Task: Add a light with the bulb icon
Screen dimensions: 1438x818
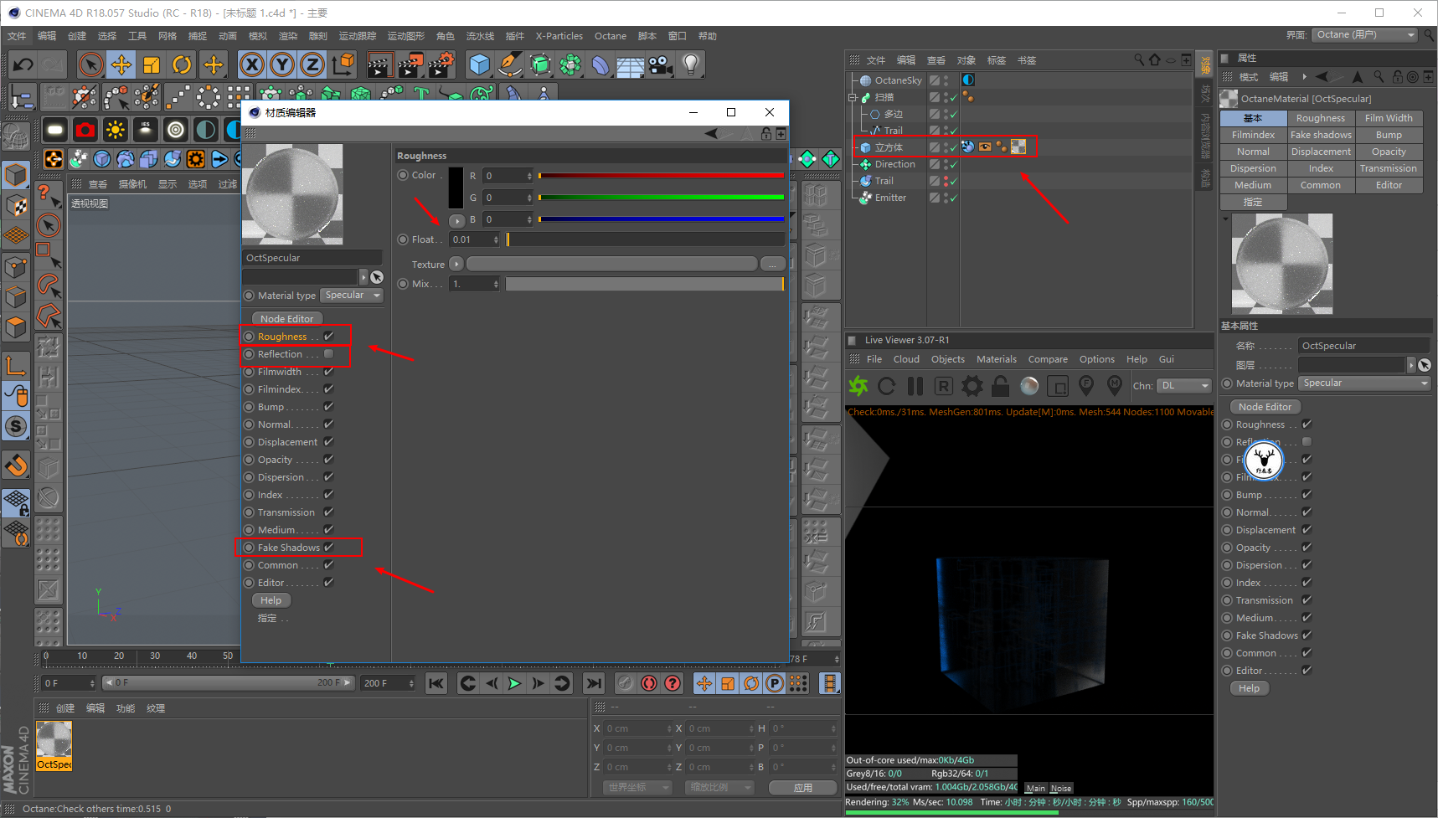Action: click(690, 64)
